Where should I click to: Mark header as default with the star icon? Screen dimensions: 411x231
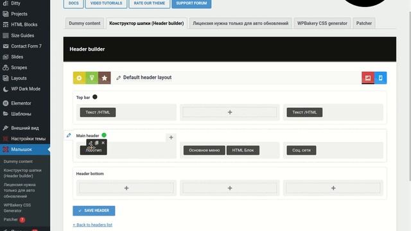click(104, 78)
